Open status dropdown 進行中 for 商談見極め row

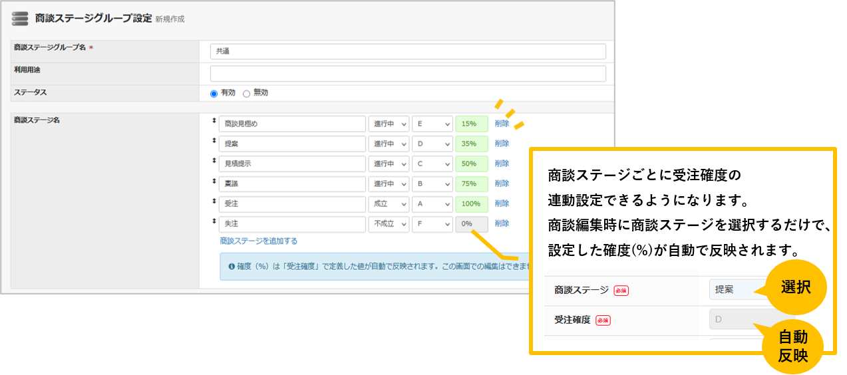[x=389, y=124]
